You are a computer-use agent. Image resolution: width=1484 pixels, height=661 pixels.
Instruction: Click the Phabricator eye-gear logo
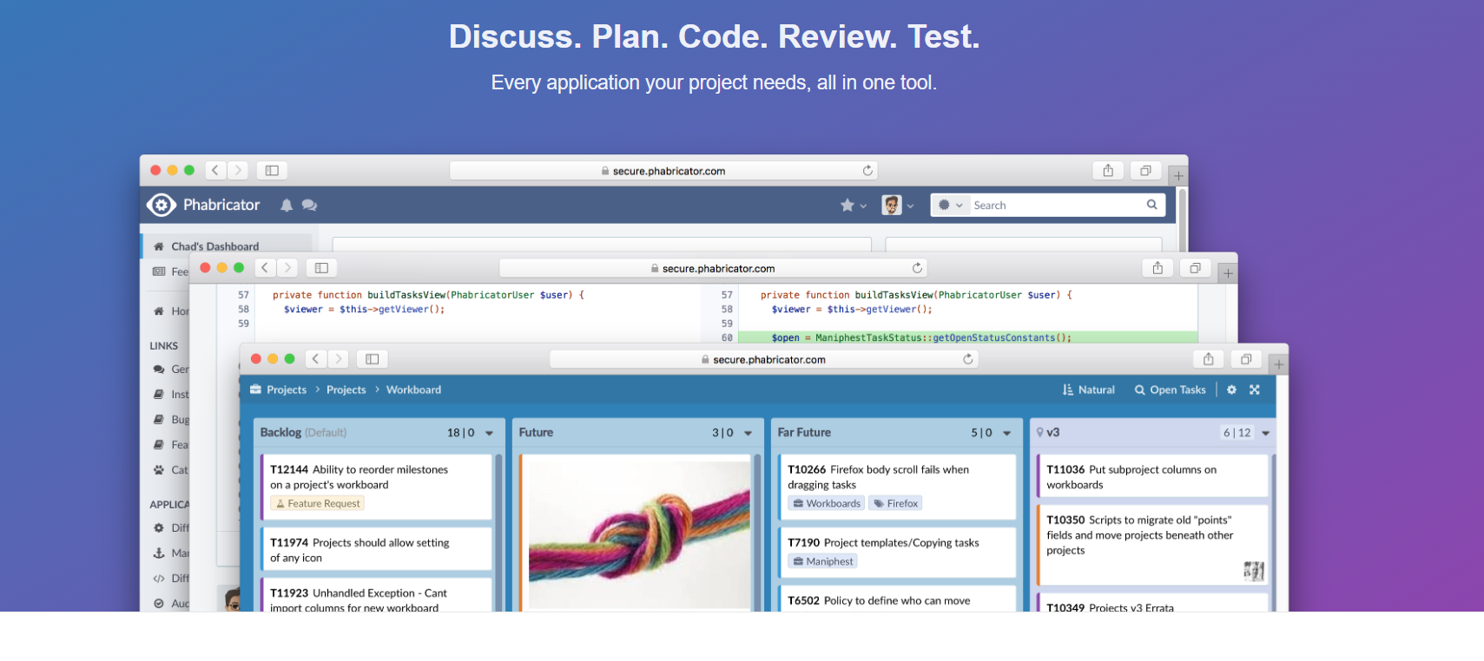162,205
